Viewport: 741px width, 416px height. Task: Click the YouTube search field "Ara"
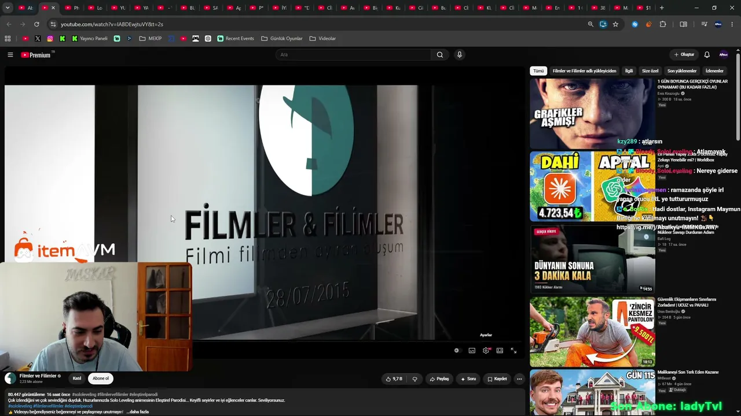point(353,55)
